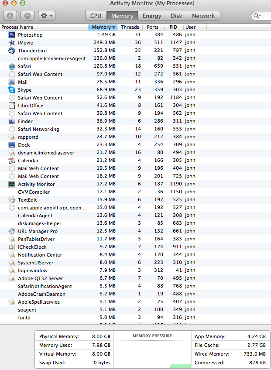Click the Inspect process info button
271x370 pixels.
(27, 16)
